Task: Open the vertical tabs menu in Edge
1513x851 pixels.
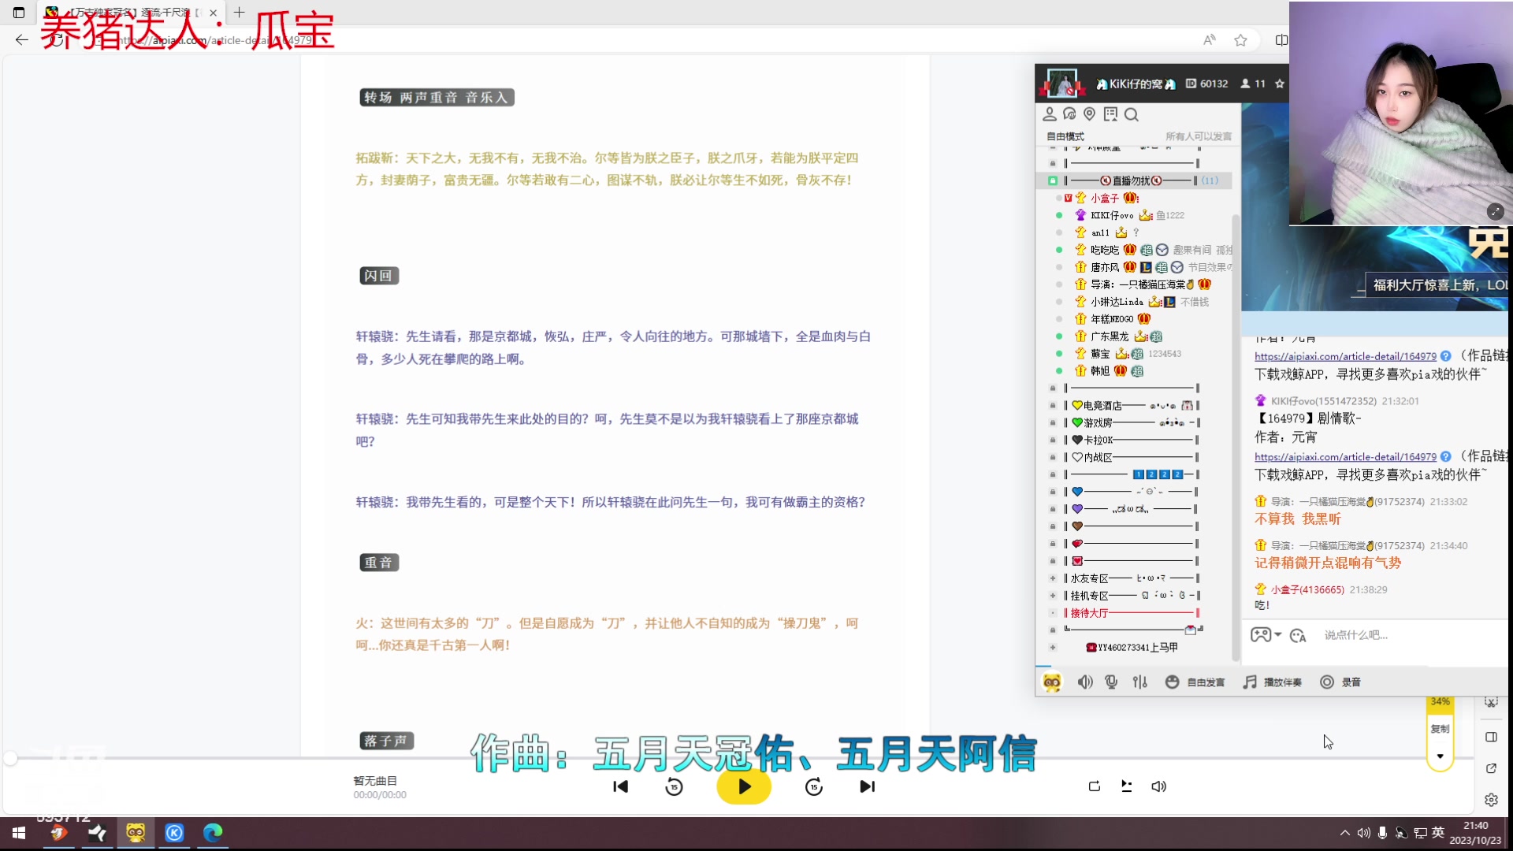Action: pos(17,13)
